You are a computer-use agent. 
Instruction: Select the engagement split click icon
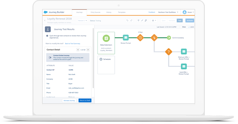[154, 38]
